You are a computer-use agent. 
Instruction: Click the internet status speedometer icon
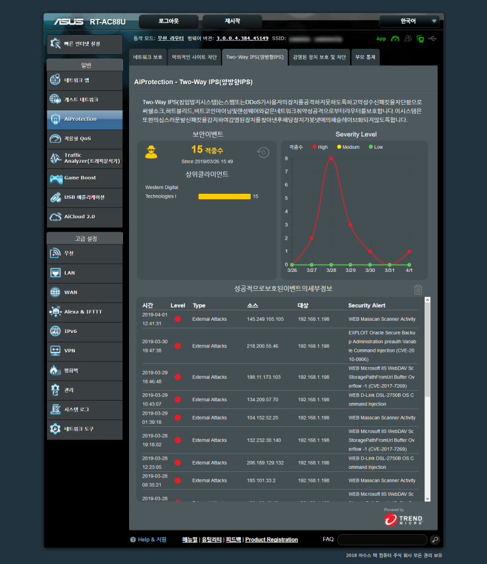pyautogui.click(x=395, y=38)
